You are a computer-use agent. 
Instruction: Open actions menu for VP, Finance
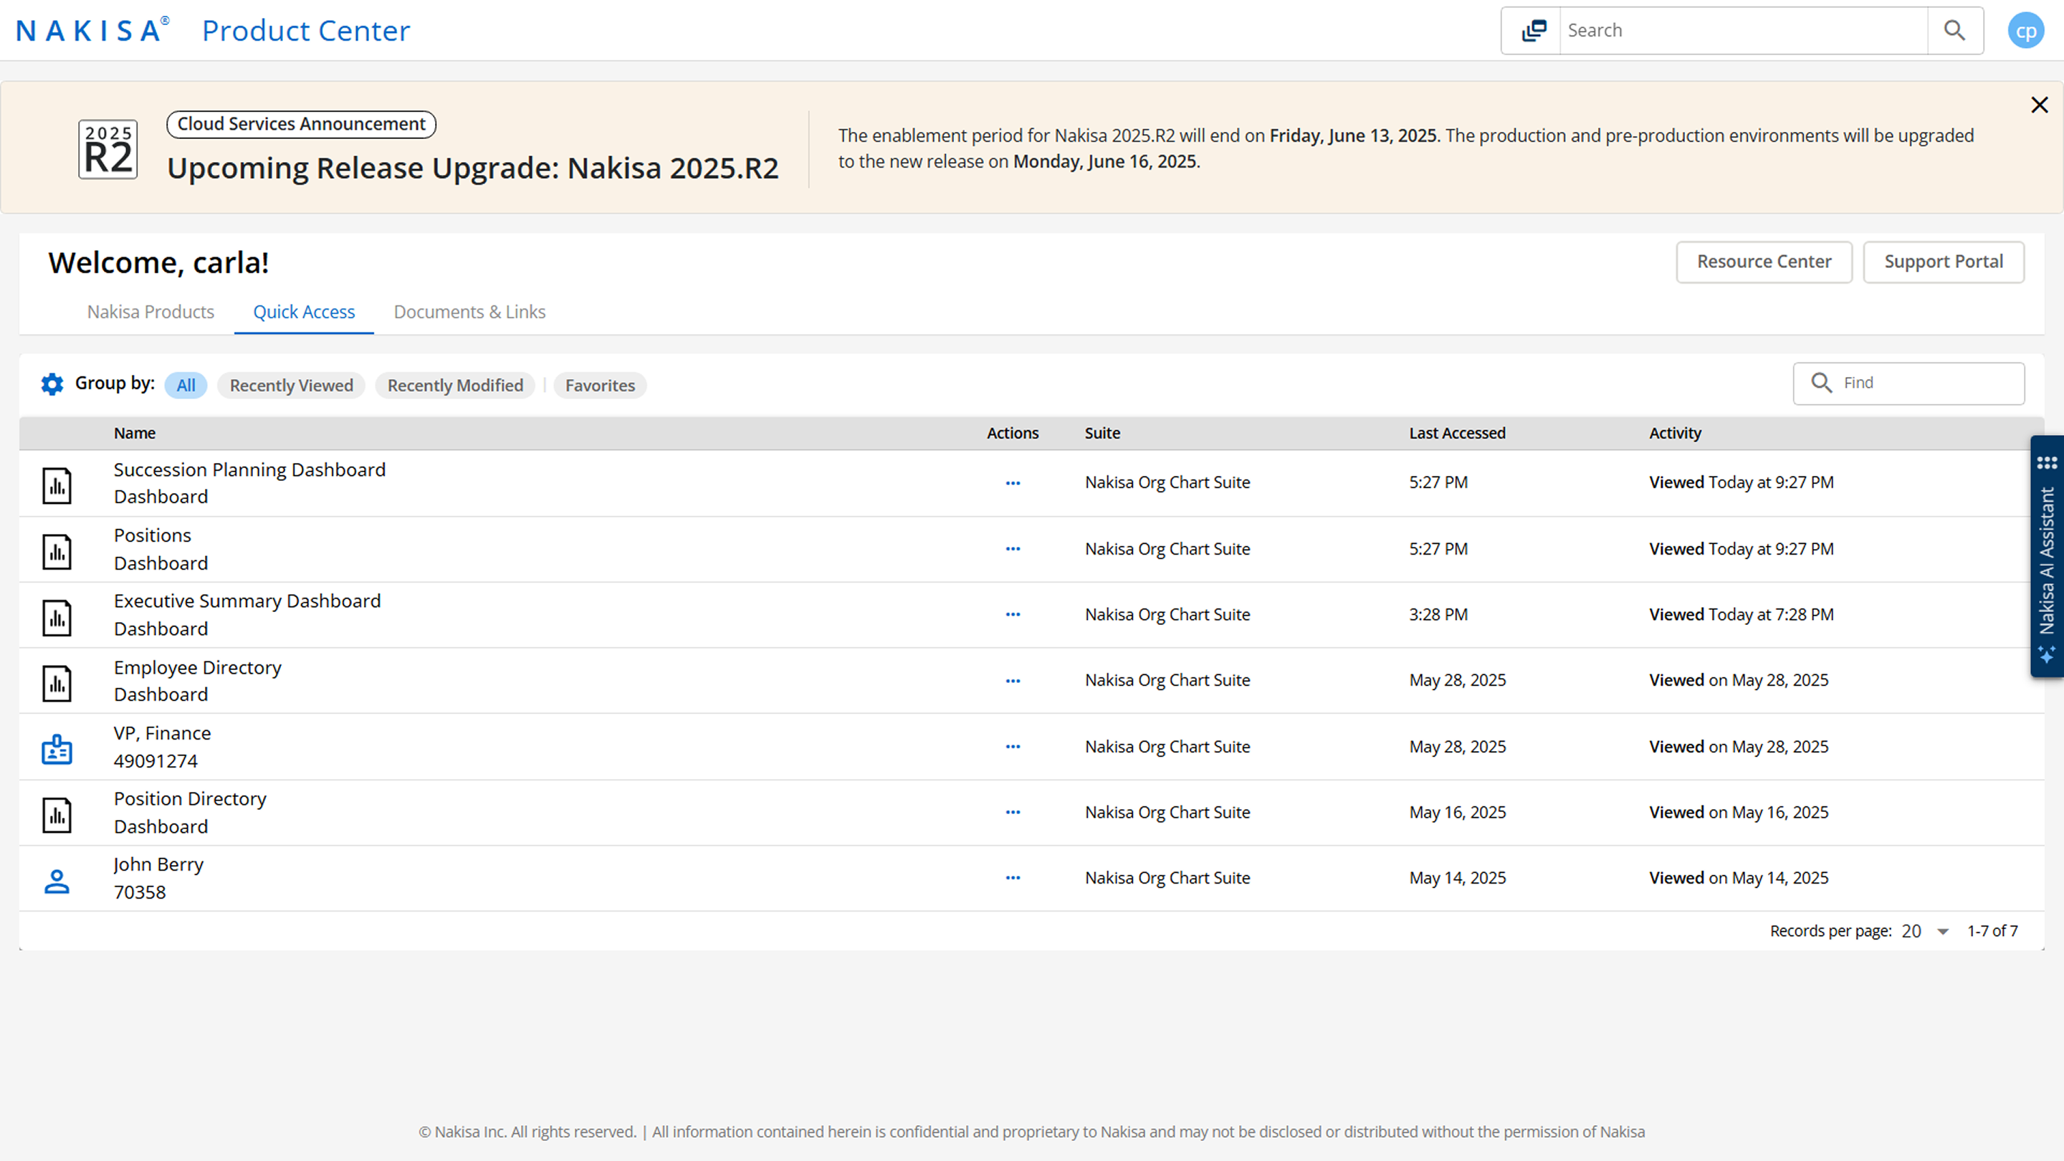pos(1013,747)
